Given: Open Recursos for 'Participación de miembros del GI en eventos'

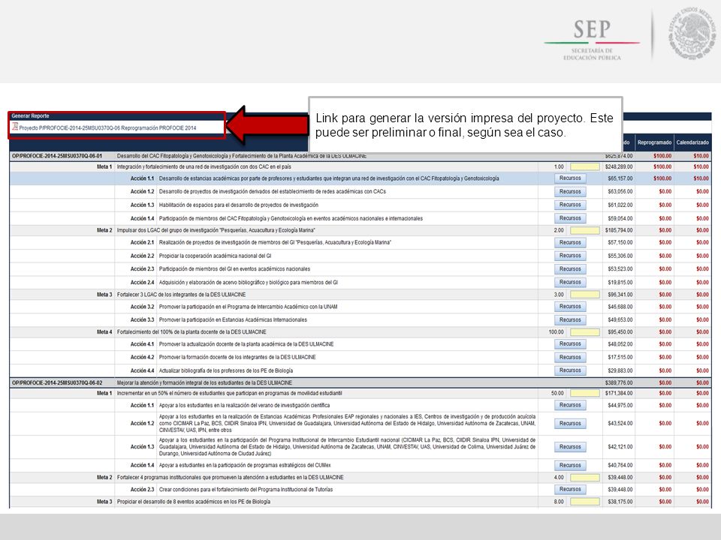Looking at the screenshot, I should pyautogui.click(x=570, y=269).
